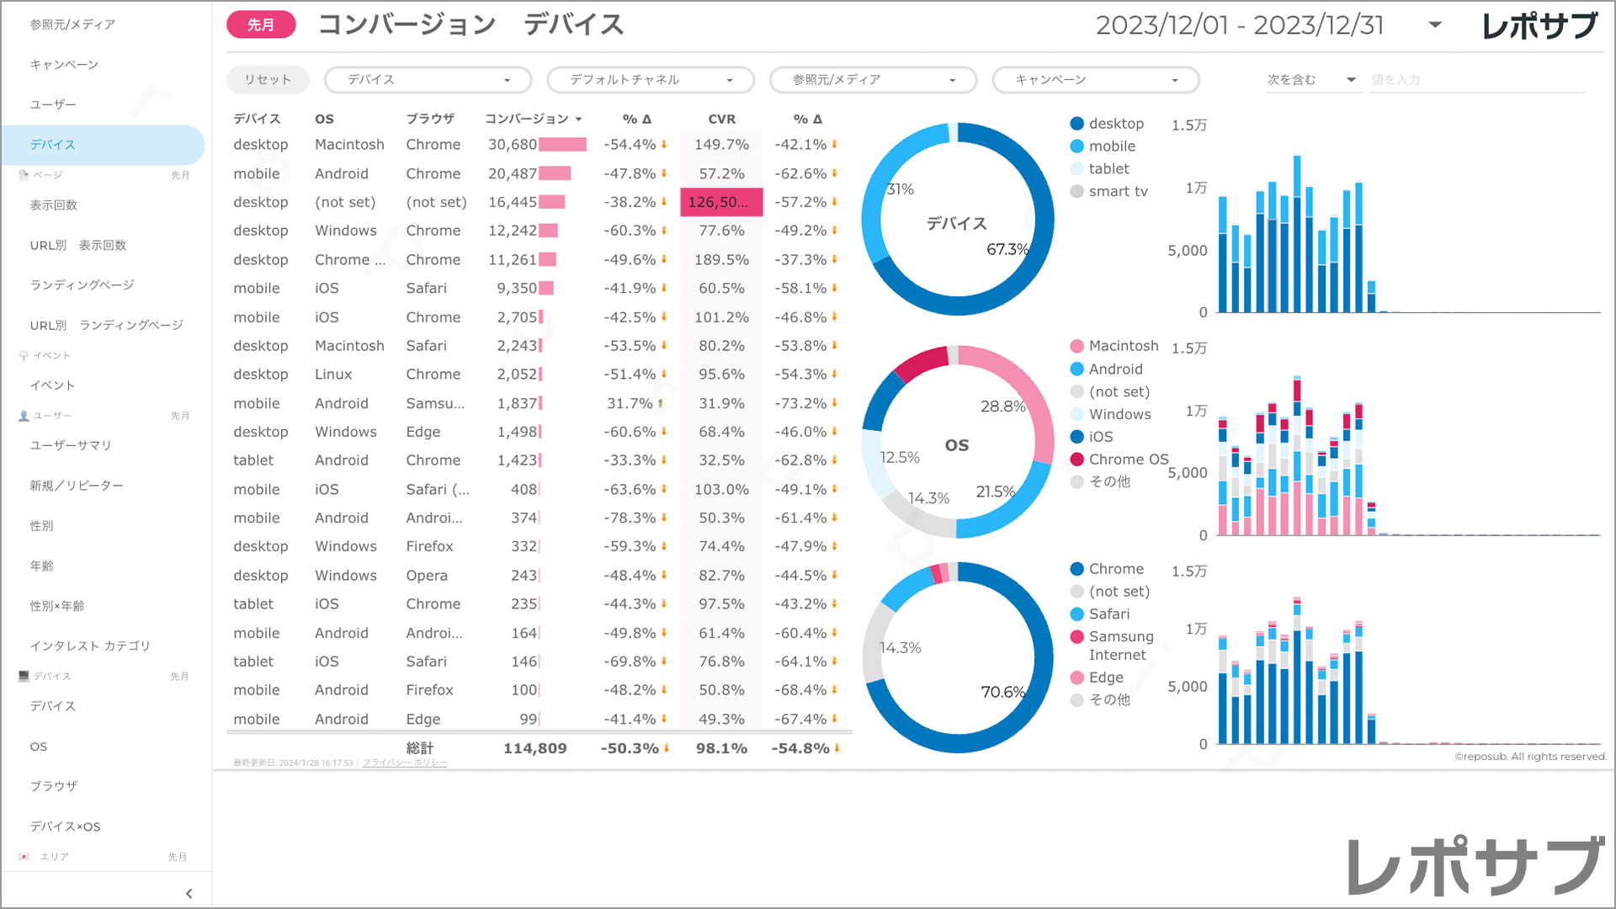Open the プライバシーポリシー link
The height and width of the screenshot is (909, 1616).
pos(405,763)
